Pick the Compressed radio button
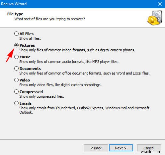This screenshot has height=155, width=165. tap(16, 92)
